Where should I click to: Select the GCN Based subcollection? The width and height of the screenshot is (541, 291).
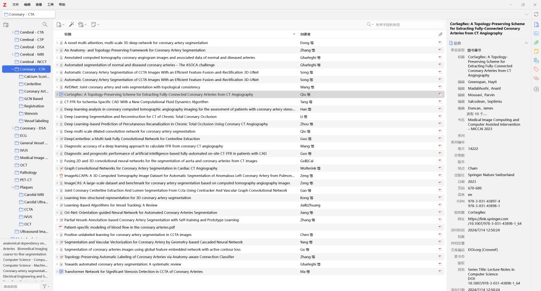click(x=33, y=99)
